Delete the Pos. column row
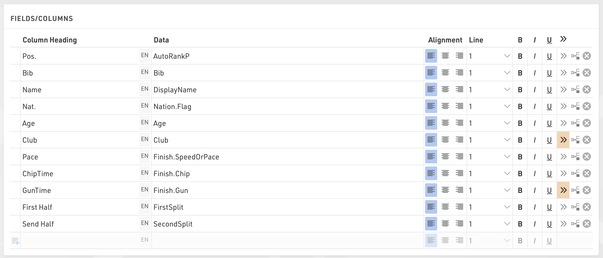The height and width of the screenshot is (258, 603). 587,56
